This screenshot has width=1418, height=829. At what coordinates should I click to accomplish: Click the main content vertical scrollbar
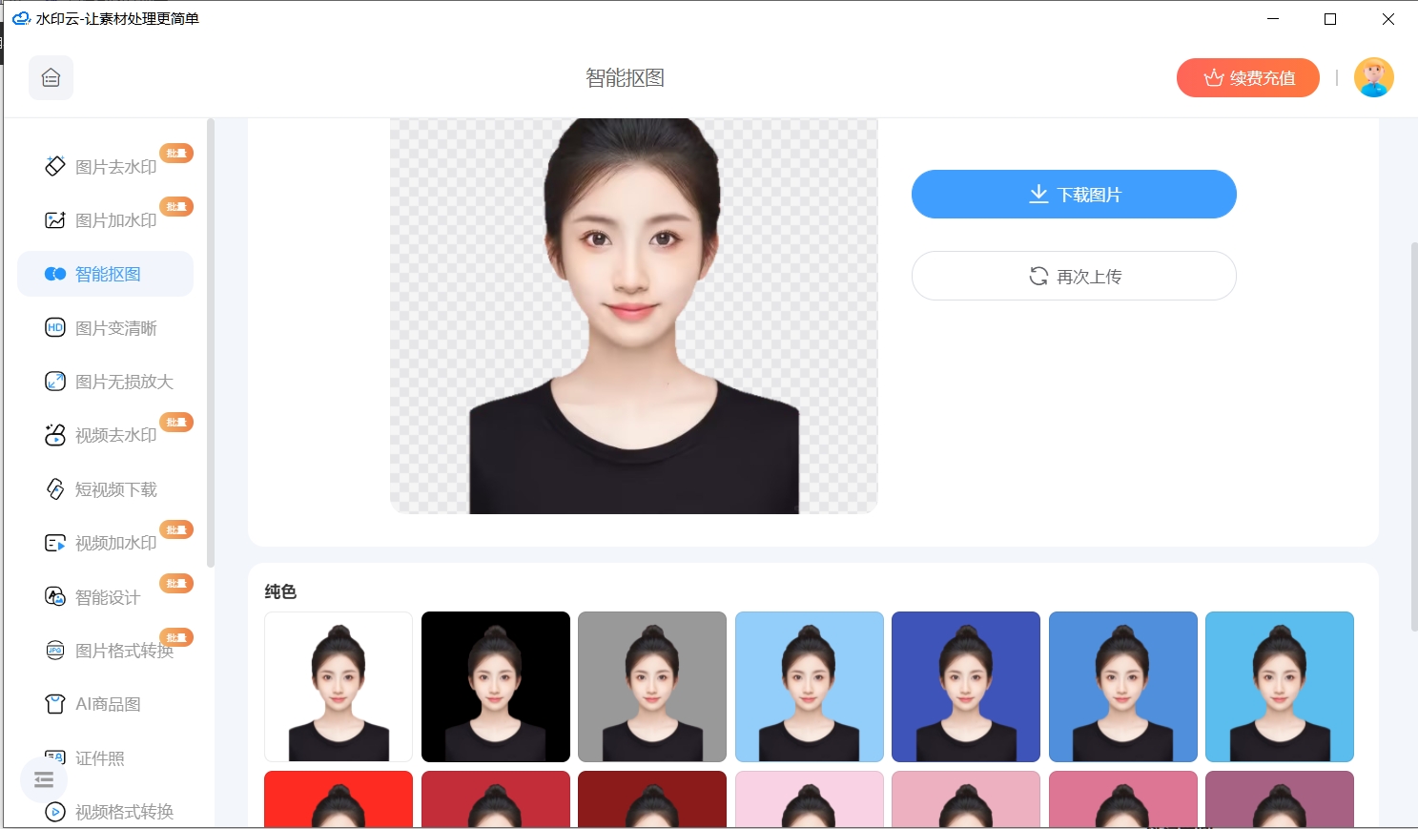point(1414,436)
